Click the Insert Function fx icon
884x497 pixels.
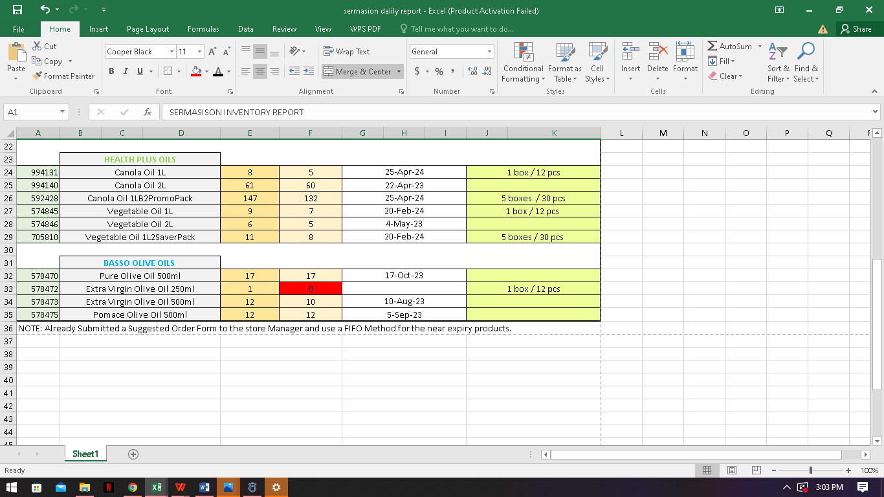(x=148, y=112)
